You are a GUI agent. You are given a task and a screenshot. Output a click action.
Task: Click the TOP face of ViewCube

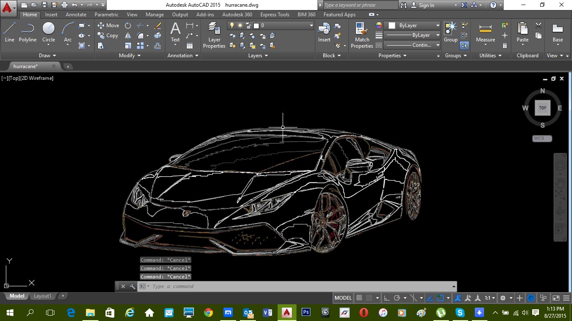[542, 108]
